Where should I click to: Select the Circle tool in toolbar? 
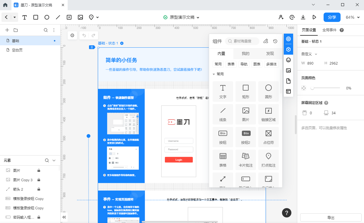[x=47, y=17]
